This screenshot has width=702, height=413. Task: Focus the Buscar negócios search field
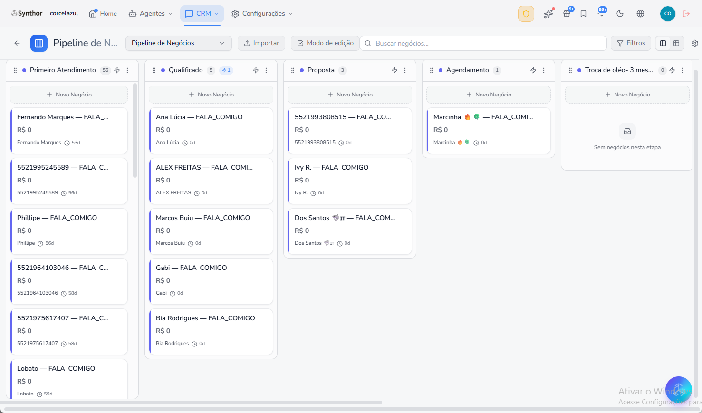tap(483, 43)
